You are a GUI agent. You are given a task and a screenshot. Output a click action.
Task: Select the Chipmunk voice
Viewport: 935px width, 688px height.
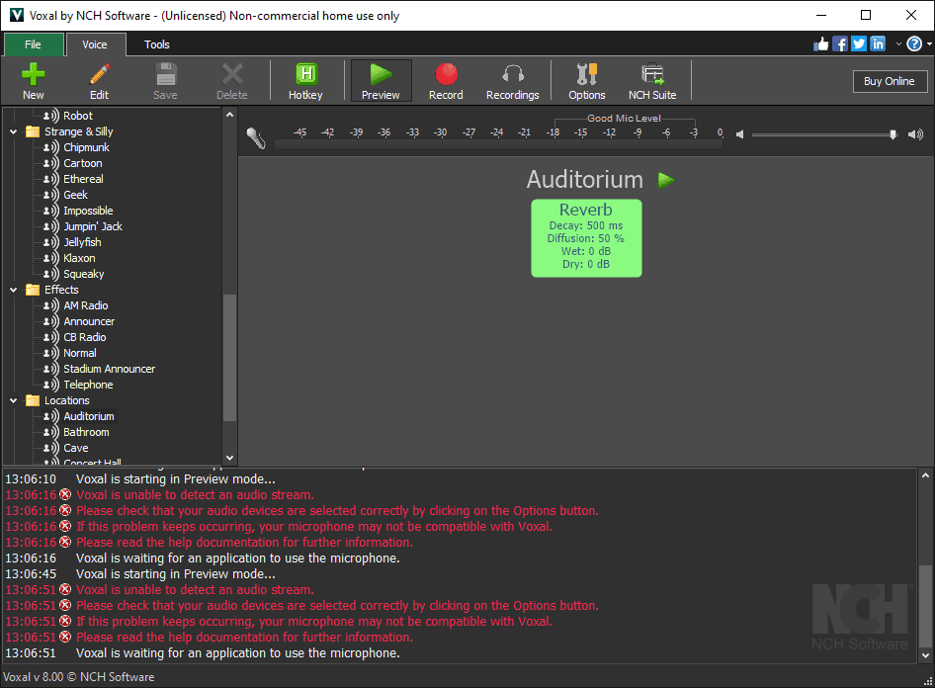(x=86, y=147)
